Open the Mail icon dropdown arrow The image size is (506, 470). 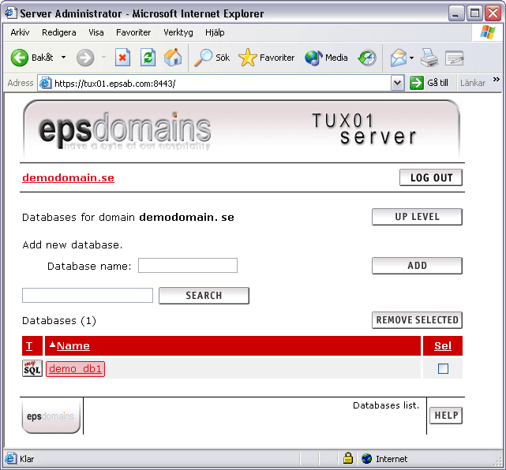click(x=412, y=58)
